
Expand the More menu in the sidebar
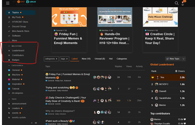15,40
